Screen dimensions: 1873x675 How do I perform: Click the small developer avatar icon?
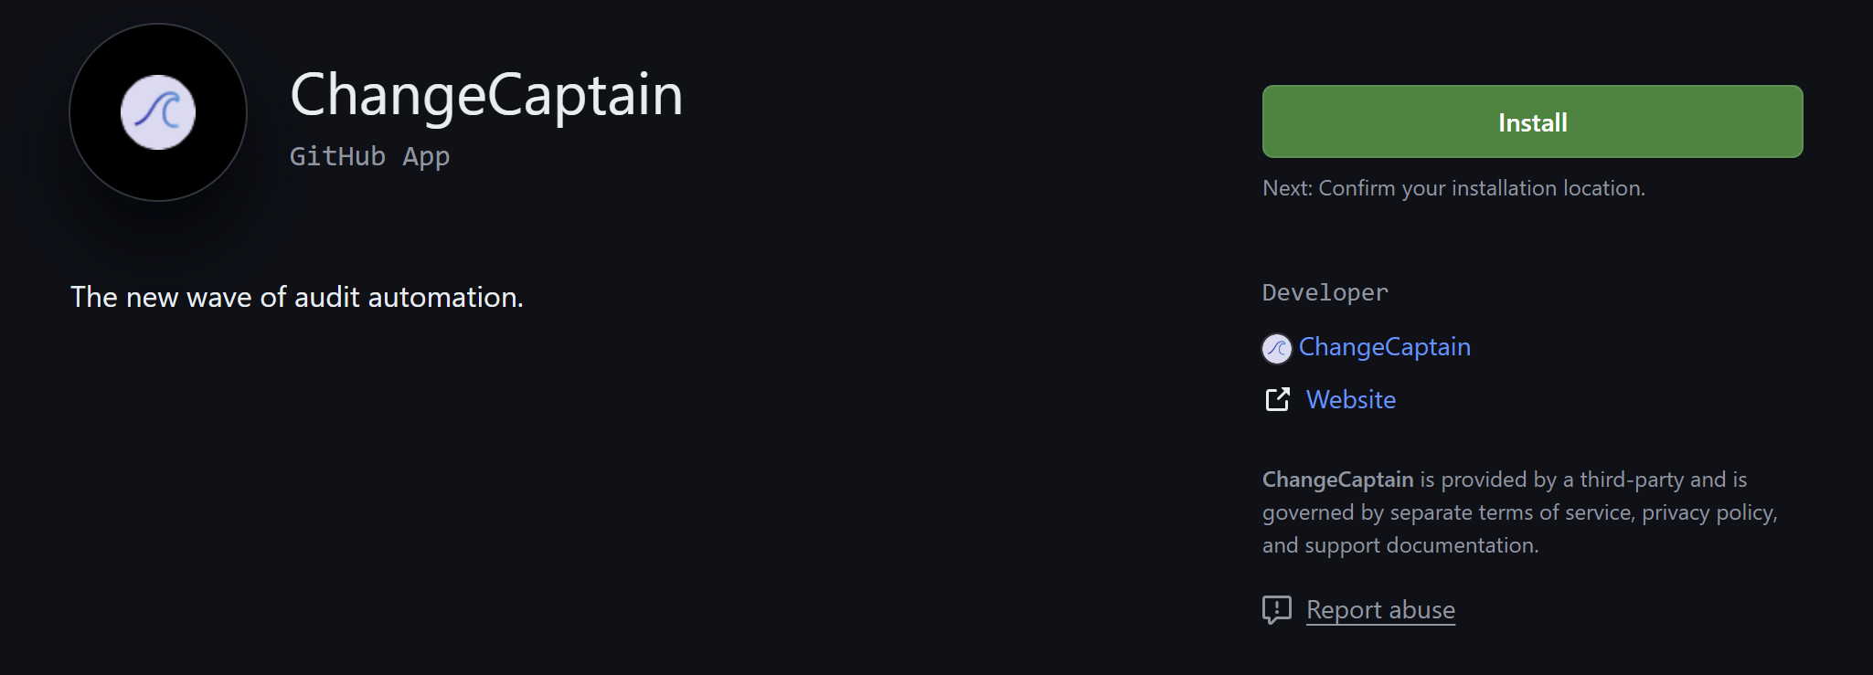tap(1276, 348)
